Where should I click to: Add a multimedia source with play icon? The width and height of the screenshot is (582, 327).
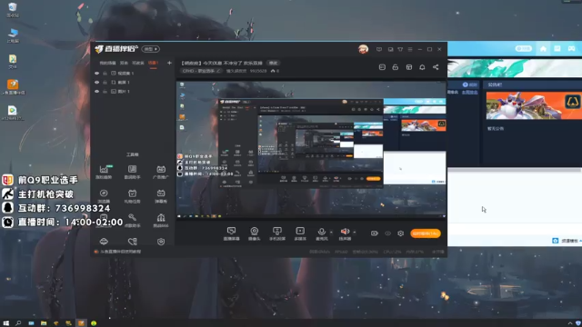(x=300, y=234)
